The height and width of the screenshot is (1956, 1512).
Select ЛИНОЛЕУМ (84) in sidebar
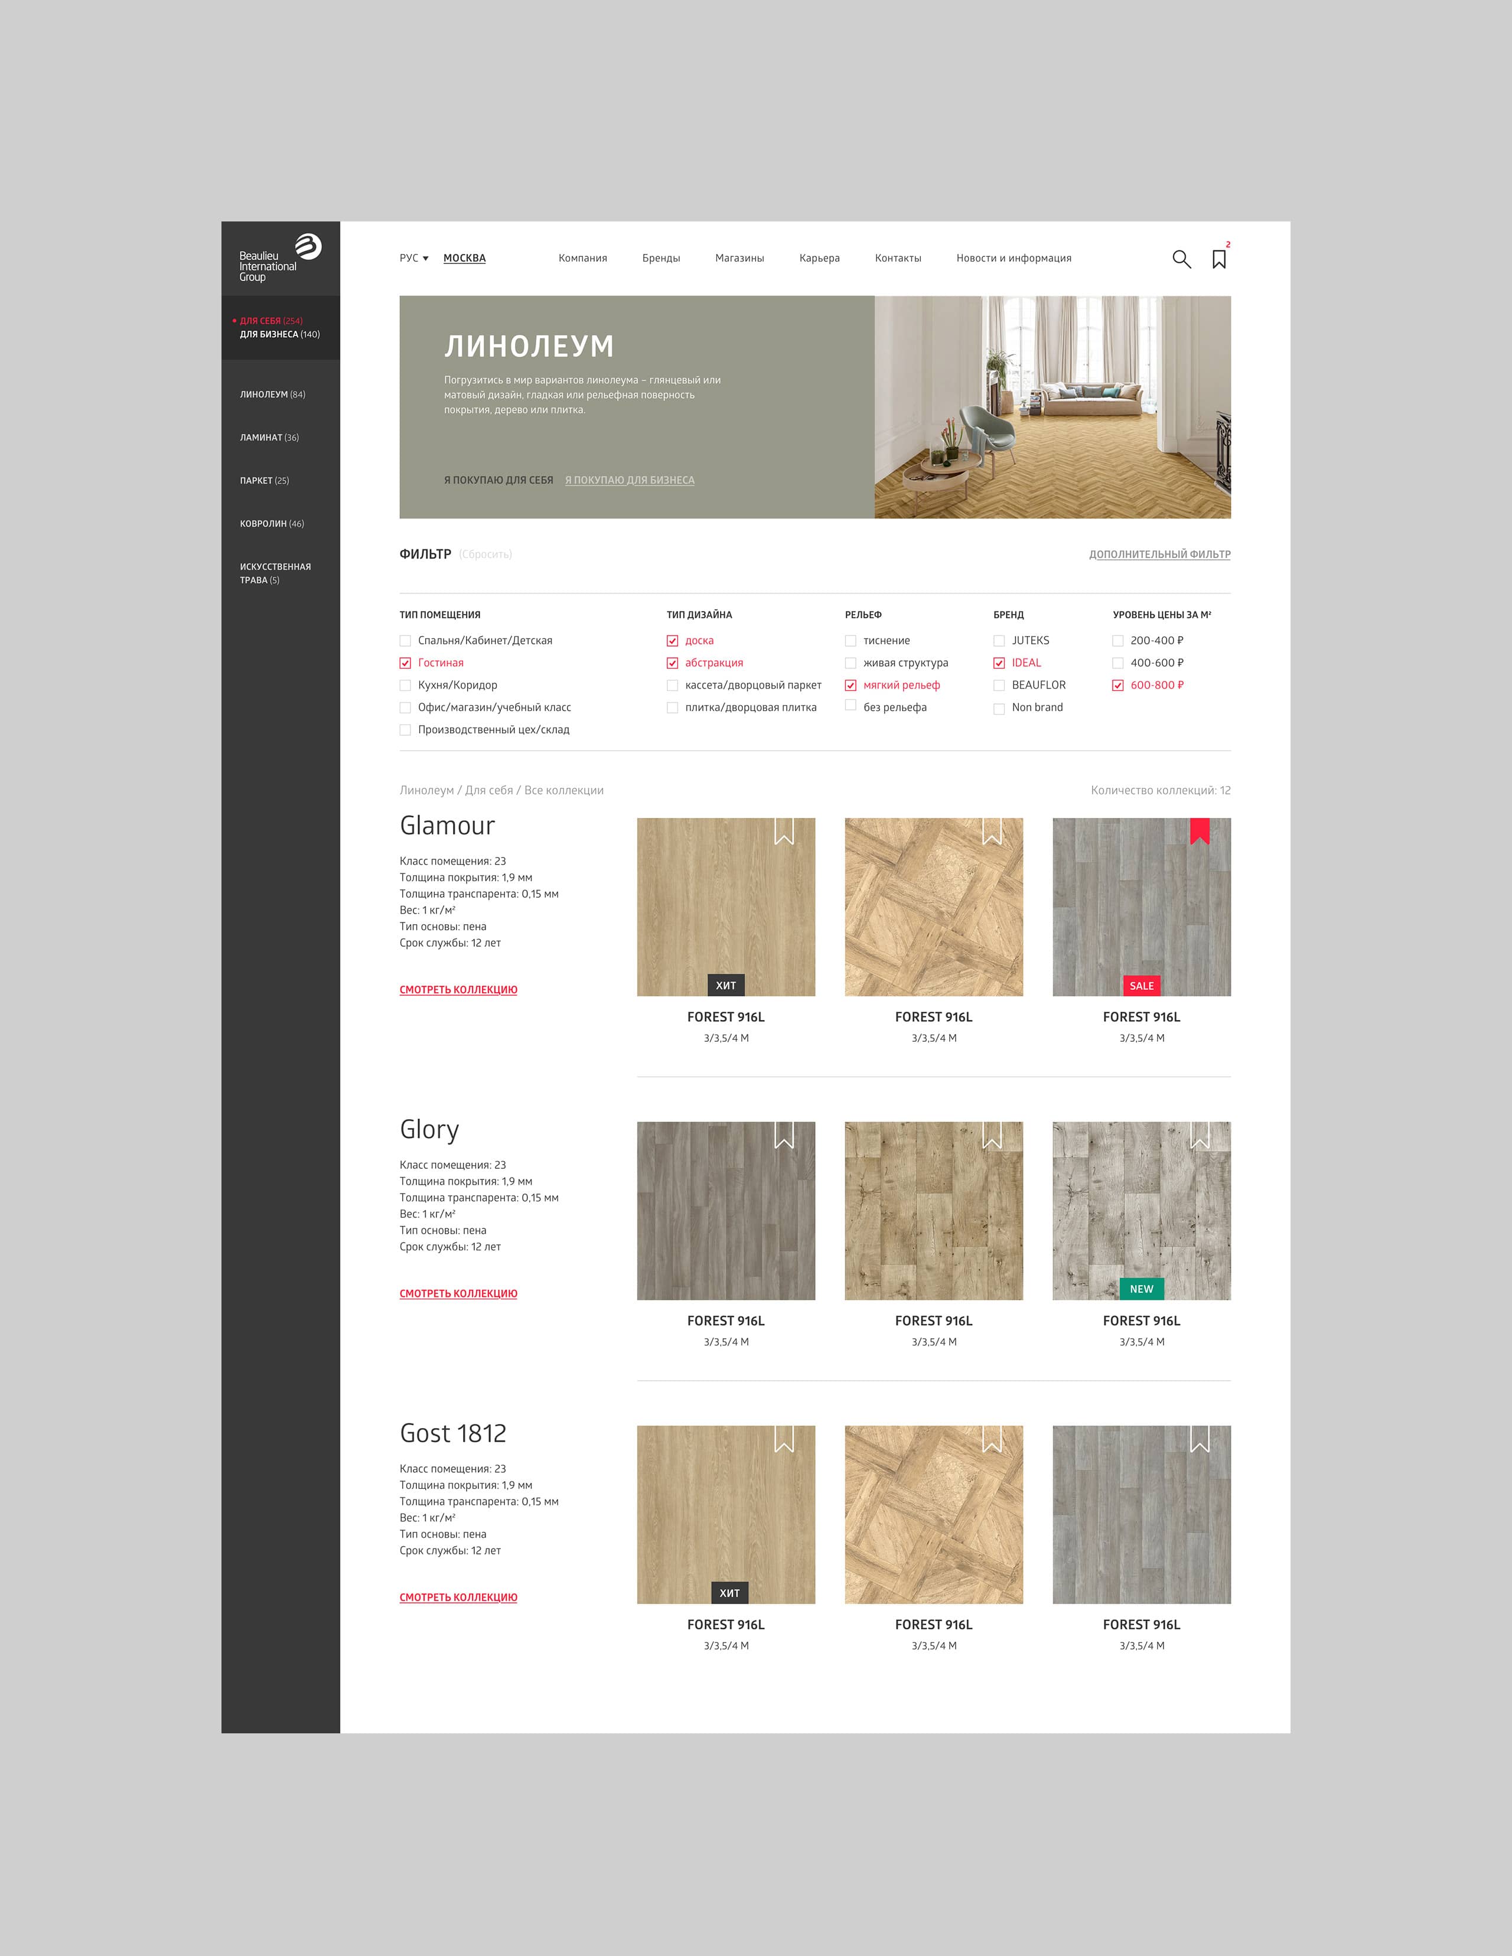pyautogui.click(x=272, y=395)
